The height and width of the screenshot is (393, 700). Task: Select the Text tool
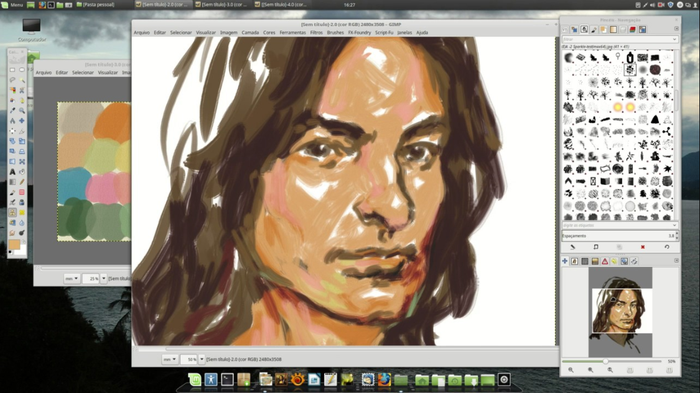12,171
